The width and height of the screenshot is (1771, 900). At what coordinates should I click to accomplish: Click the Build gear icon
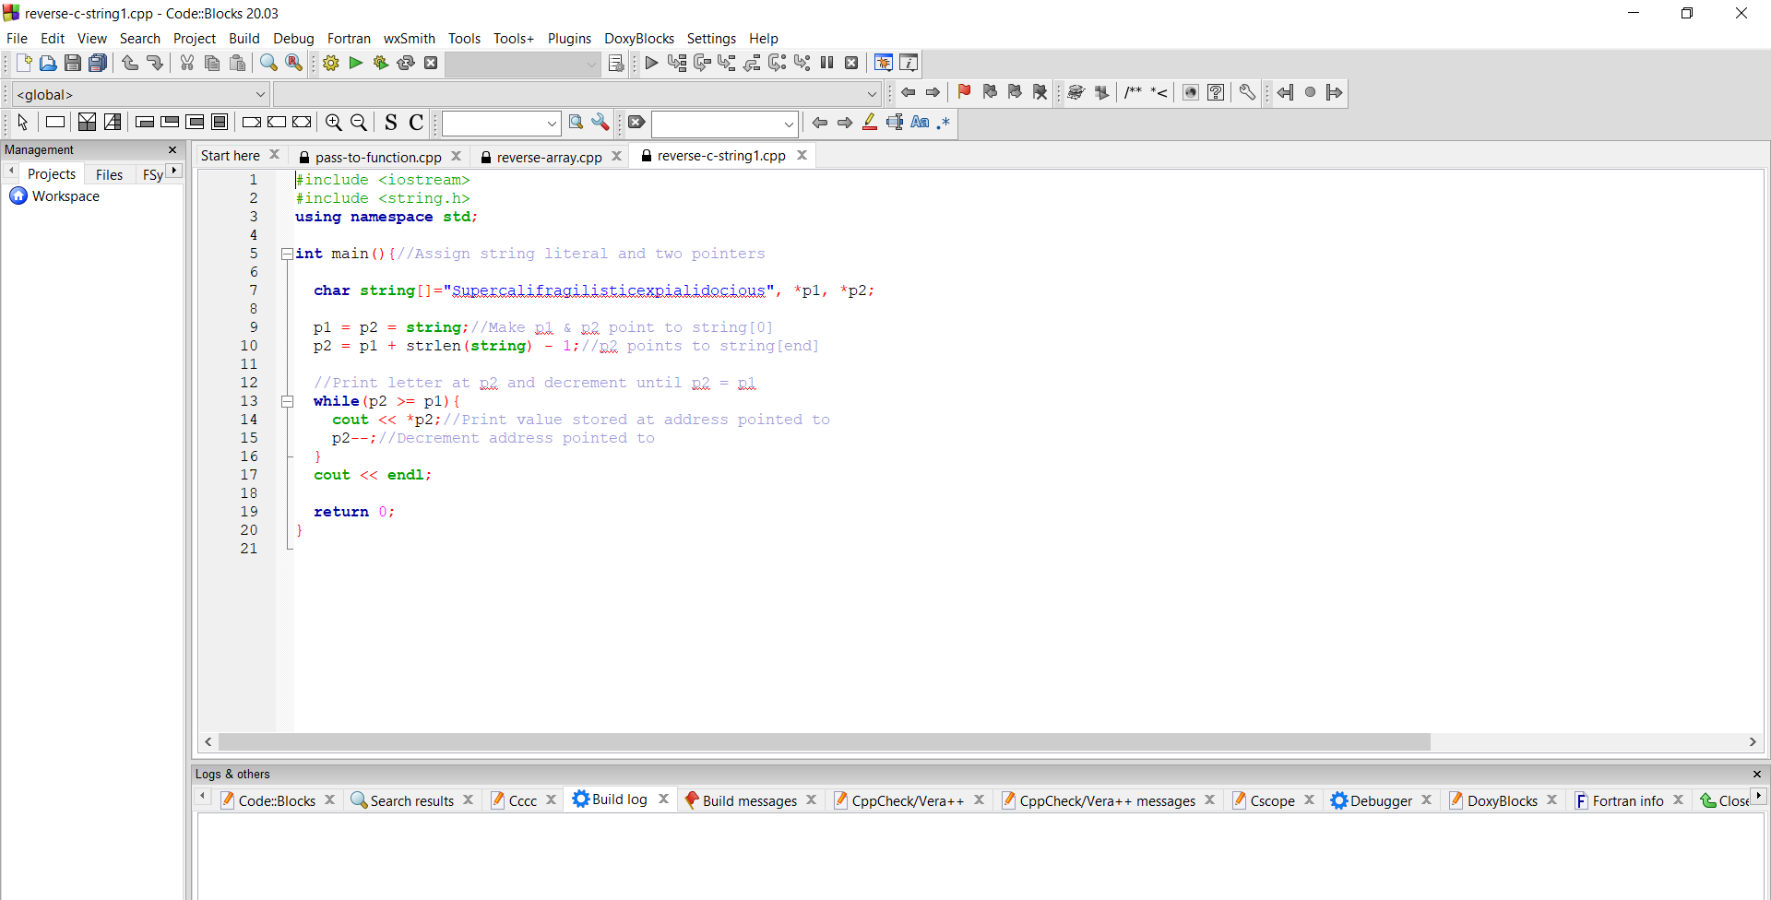pyautogui.click(x=330, y=64)
